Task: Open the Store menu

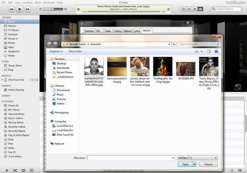Action: [38, 2]
